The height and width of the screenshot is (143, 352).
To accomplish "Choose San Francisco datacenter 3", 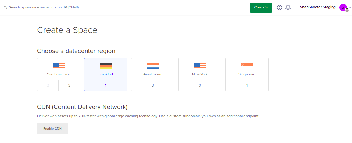I will [69, 85].
